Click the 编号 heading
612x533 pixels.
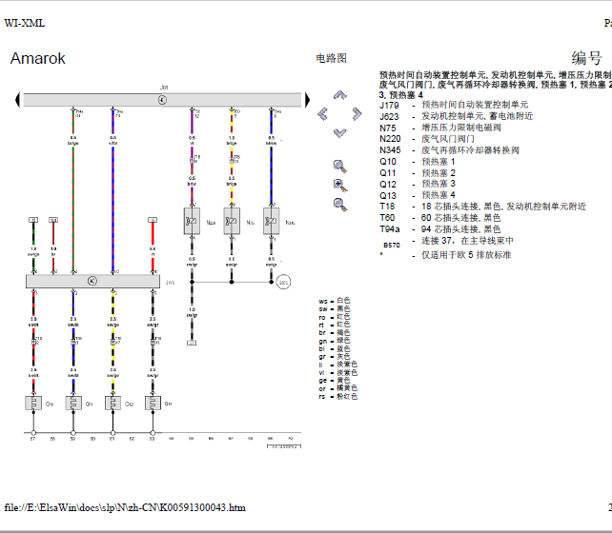[x=586, y=58]
